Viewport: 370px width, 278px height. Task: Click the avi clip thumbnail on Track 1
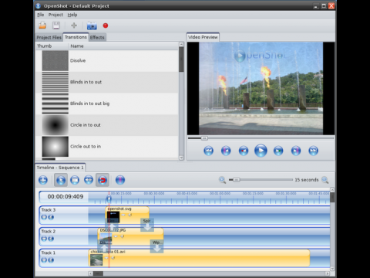[x=96, y=260]
